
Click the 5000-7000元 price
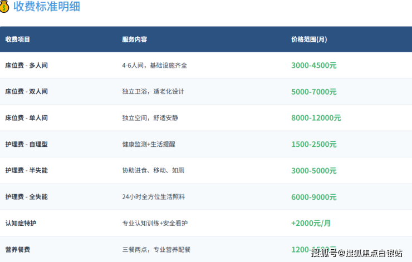coord(313,92)
